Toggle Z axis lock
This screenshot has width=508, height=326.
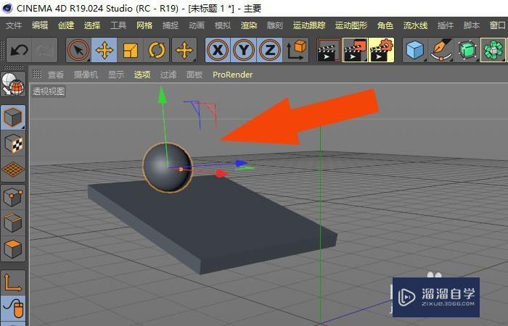(269, 51)
